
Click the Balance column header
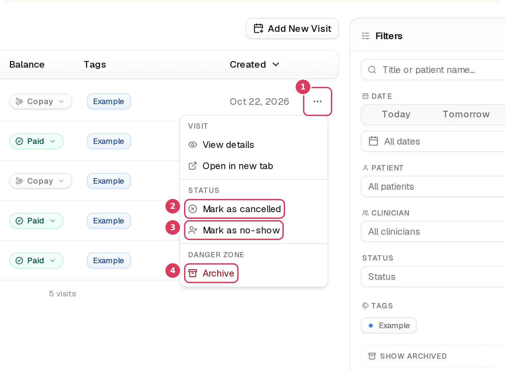pos(27,64)
